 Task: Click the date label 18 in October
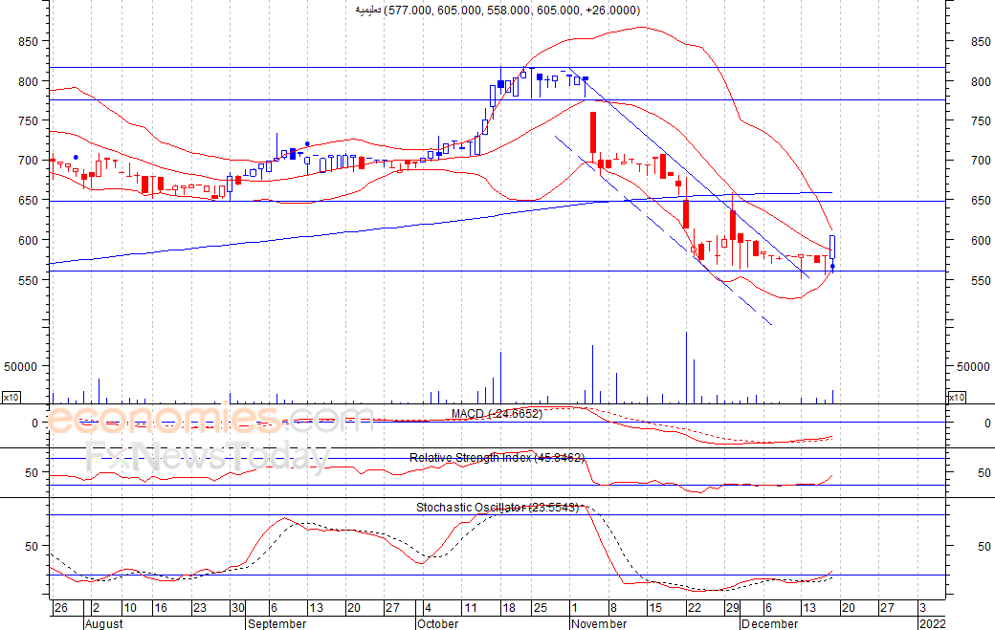pyautogui.click(x=509, y=608)
